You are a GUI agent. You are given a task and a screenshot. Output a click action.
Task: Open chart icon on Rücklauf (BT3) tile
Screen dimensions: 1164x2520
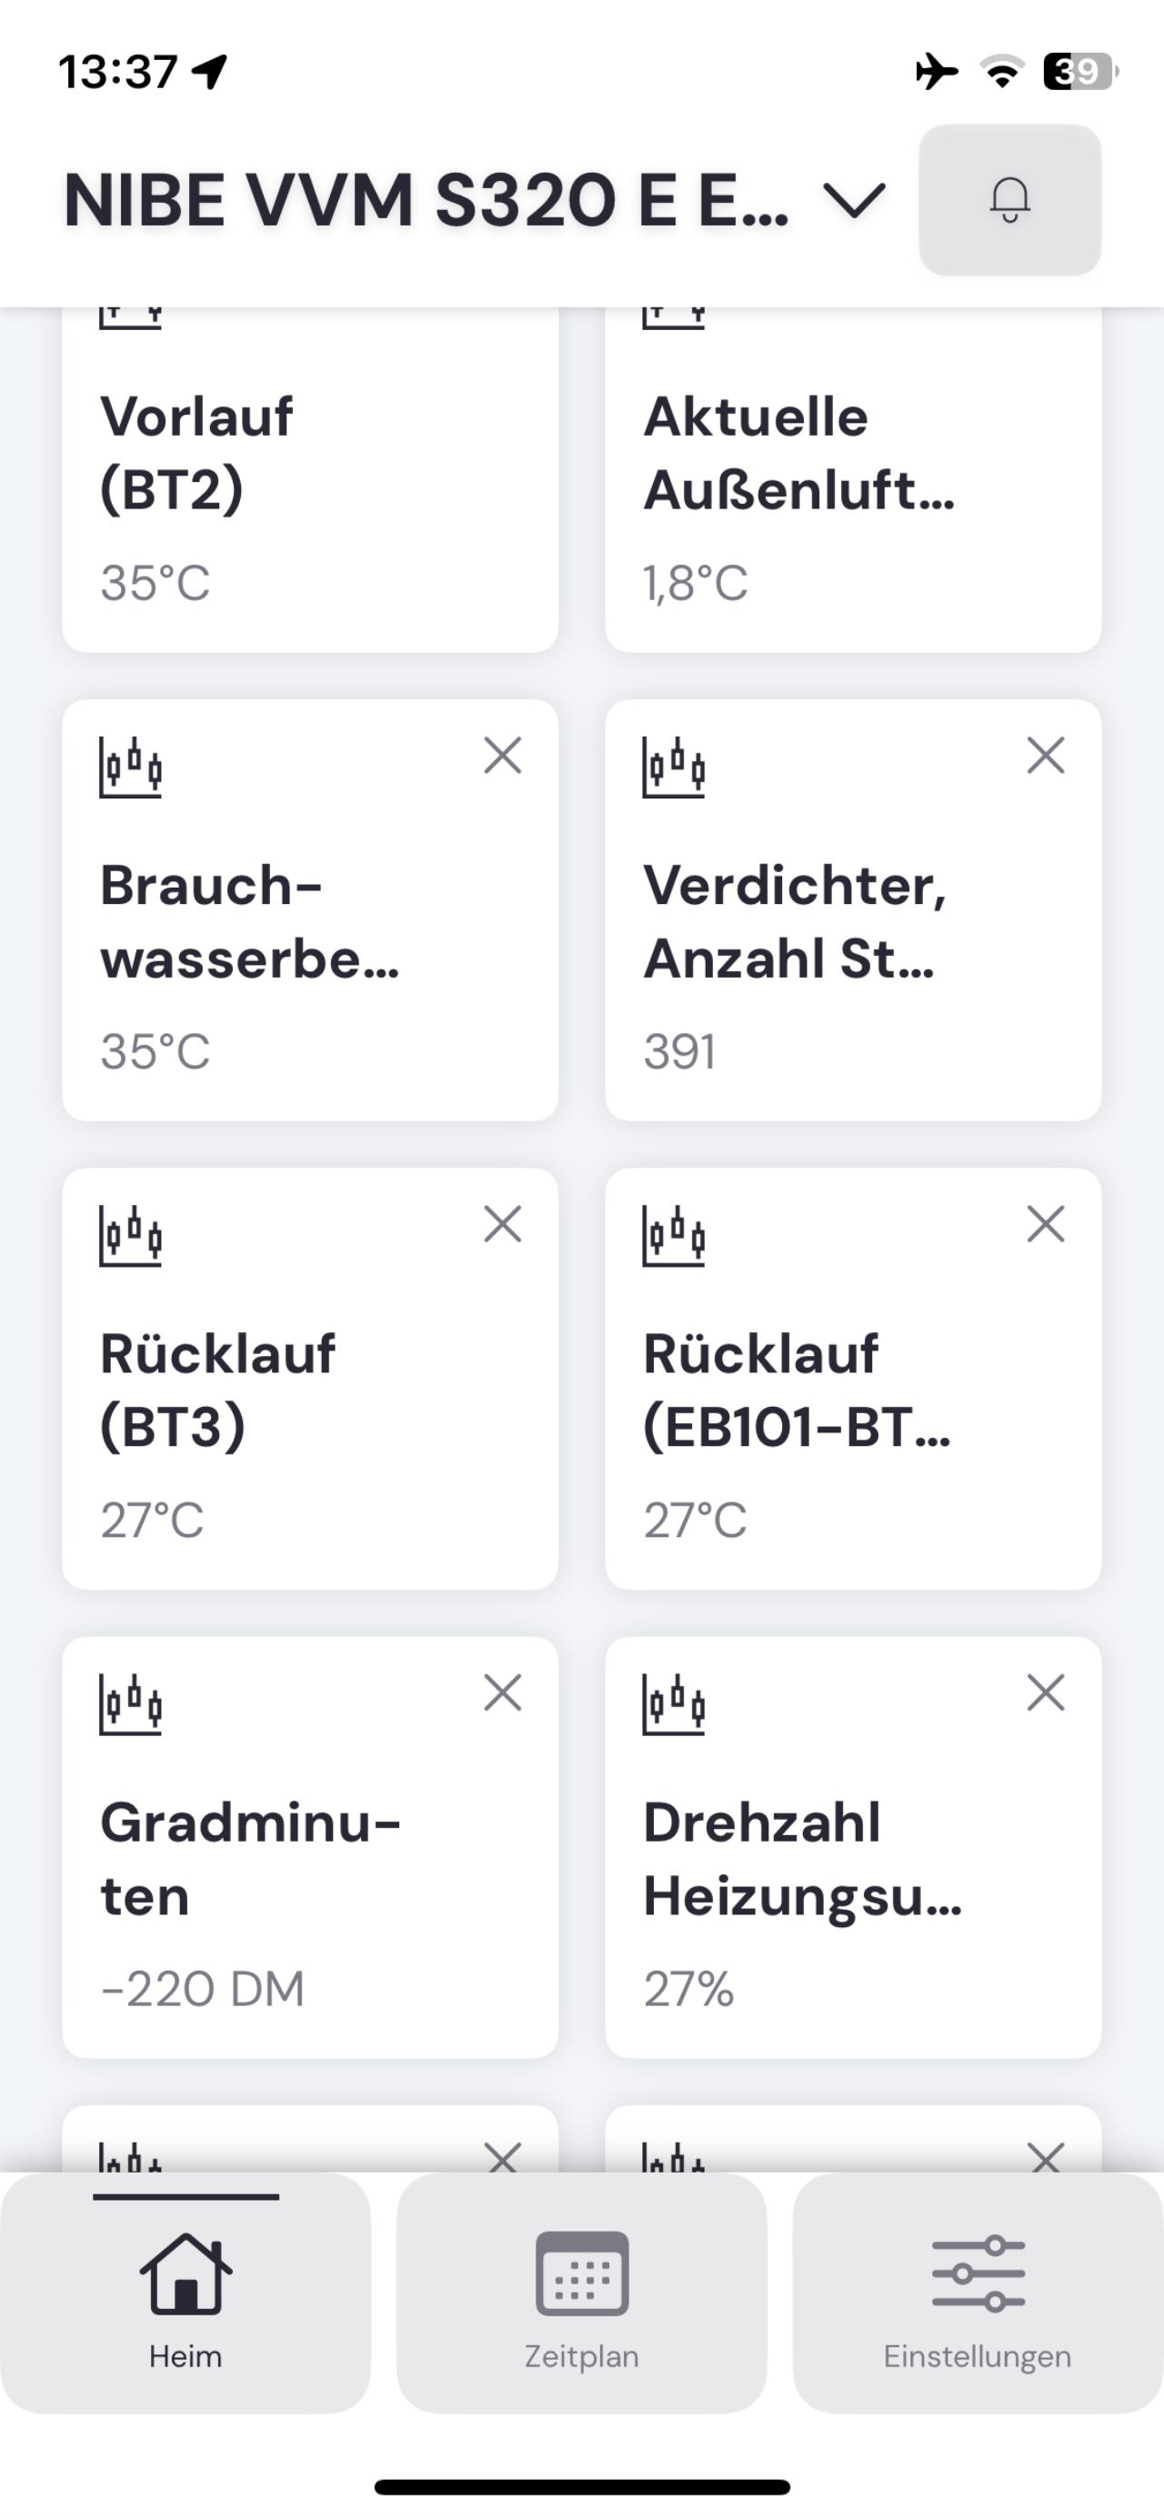click(130, 1236)
